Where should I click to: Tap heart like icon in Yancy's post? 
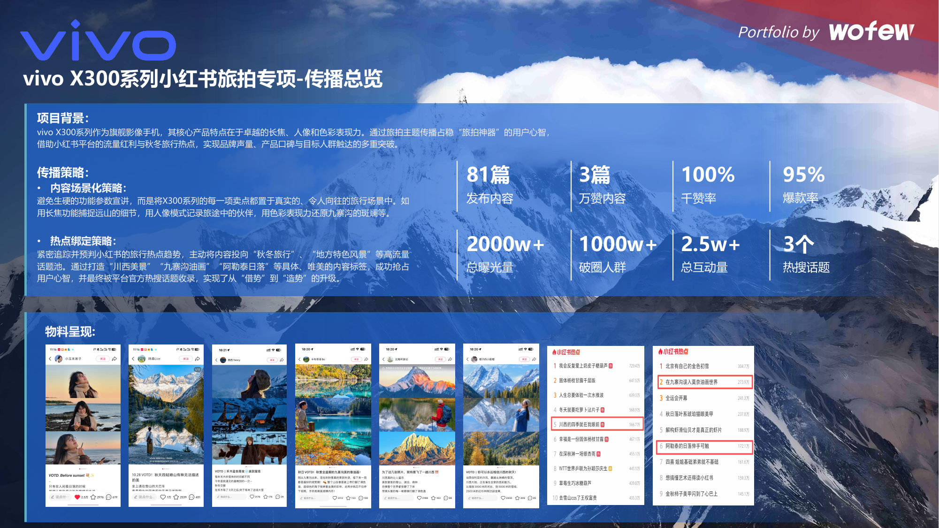(x=252, y=497)
